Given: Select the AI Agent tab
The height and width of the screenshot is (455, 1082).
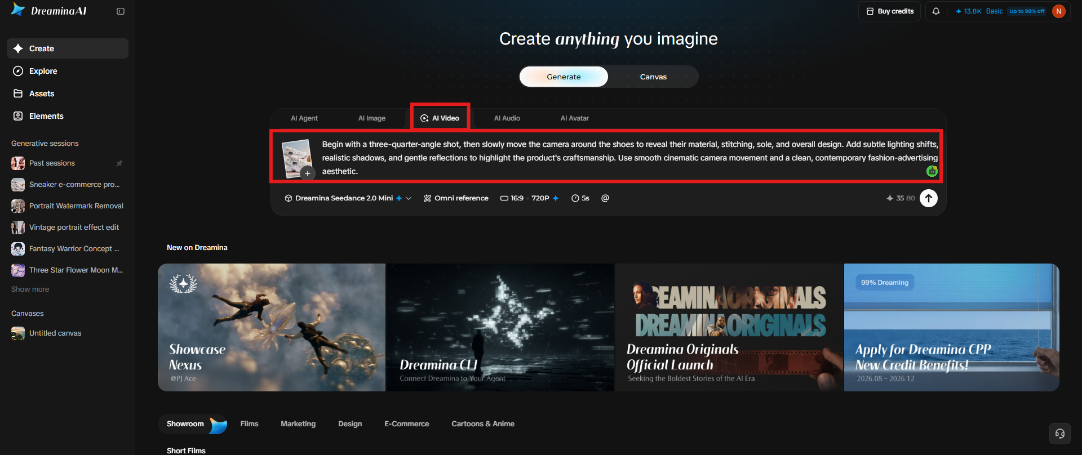Looking at the screenshot, I should coord(304,118).
